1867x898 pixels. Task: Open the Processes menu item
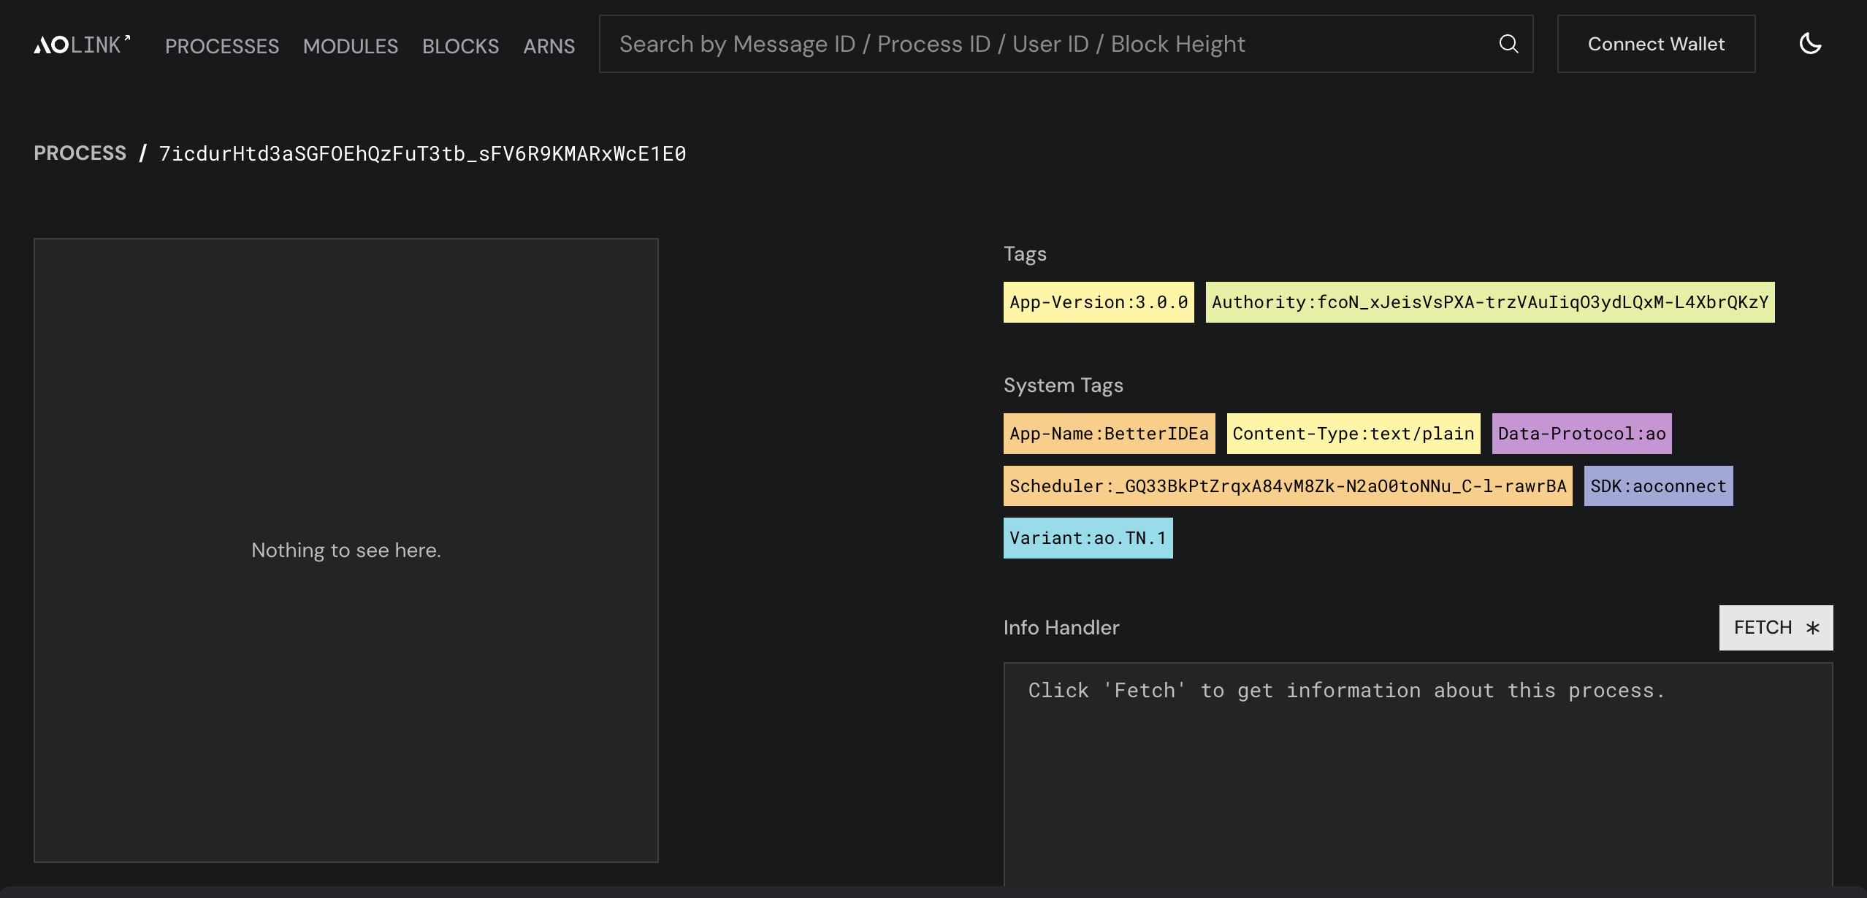pos(222,46)
